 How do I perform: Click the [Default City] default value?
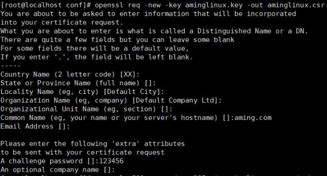point(131,92)
